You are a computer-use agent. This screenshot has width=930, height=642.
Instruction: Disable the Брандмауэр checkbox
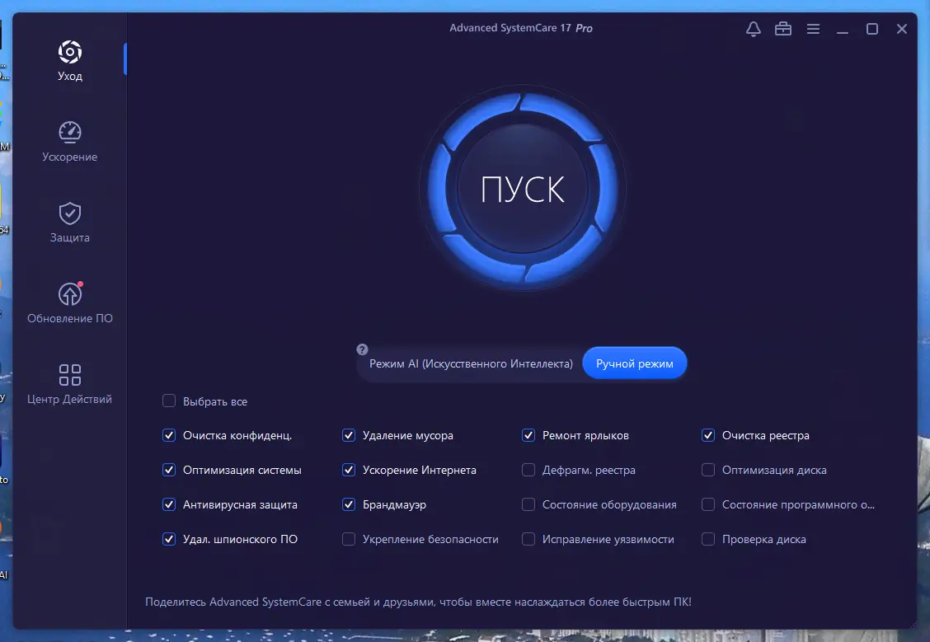[348, 504]
